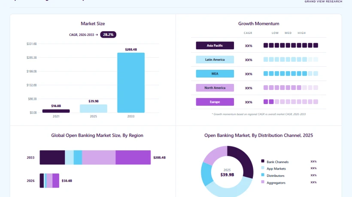The image size is (352, 197).
Task: Click the 2033 stacked bar lilac segment
Action: pos(99,157)
